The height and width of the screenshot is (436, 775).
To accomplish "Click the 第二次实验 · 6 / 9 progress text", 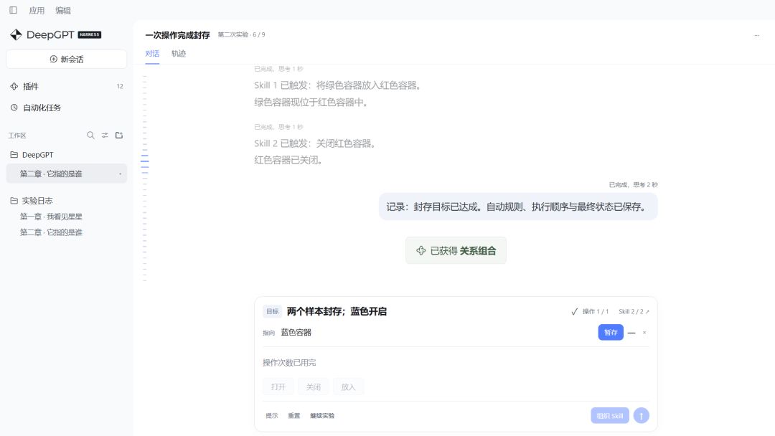I will click(x=241, y=34).
